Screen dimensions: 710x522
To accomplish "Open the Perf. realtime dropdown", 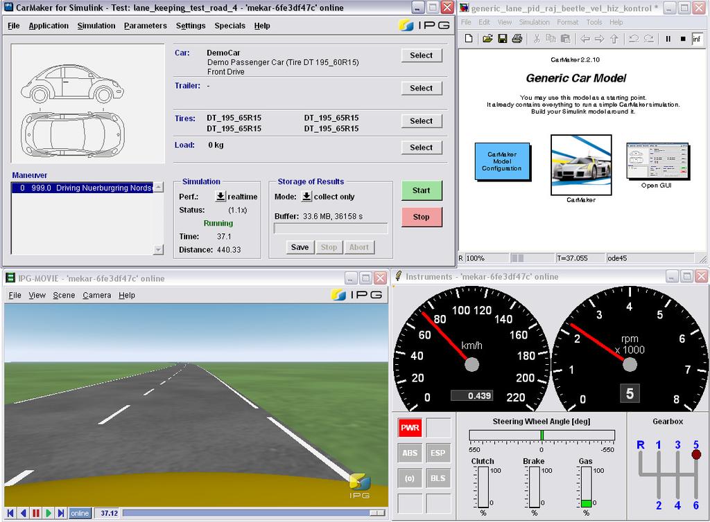I will [x=220, y=196].
